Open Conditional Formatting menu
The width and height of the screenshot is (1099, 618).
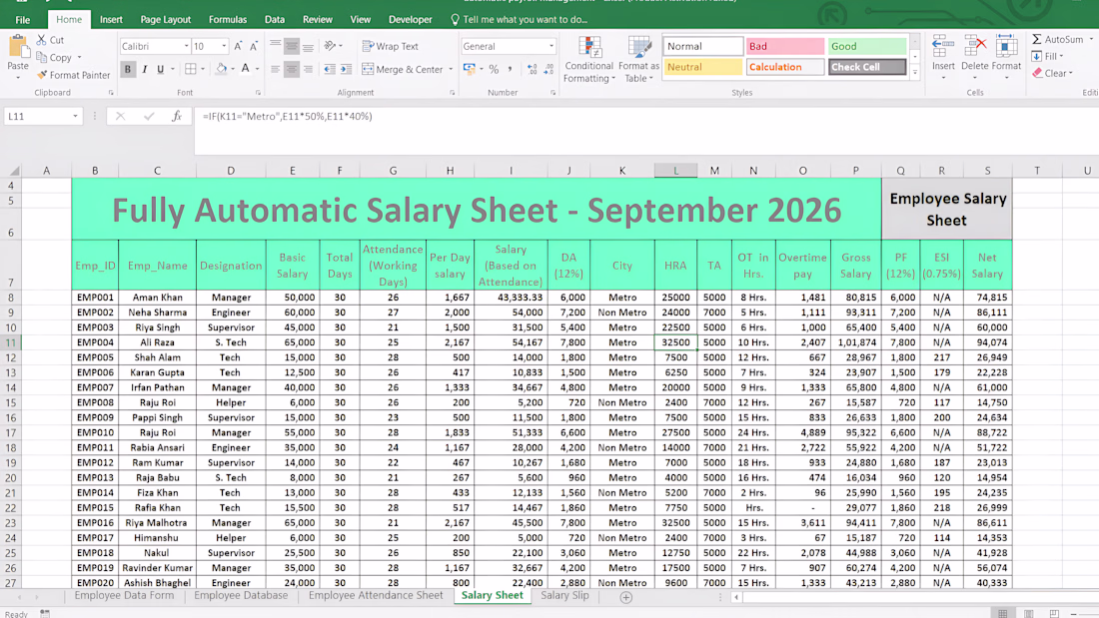tap(588, 60)
